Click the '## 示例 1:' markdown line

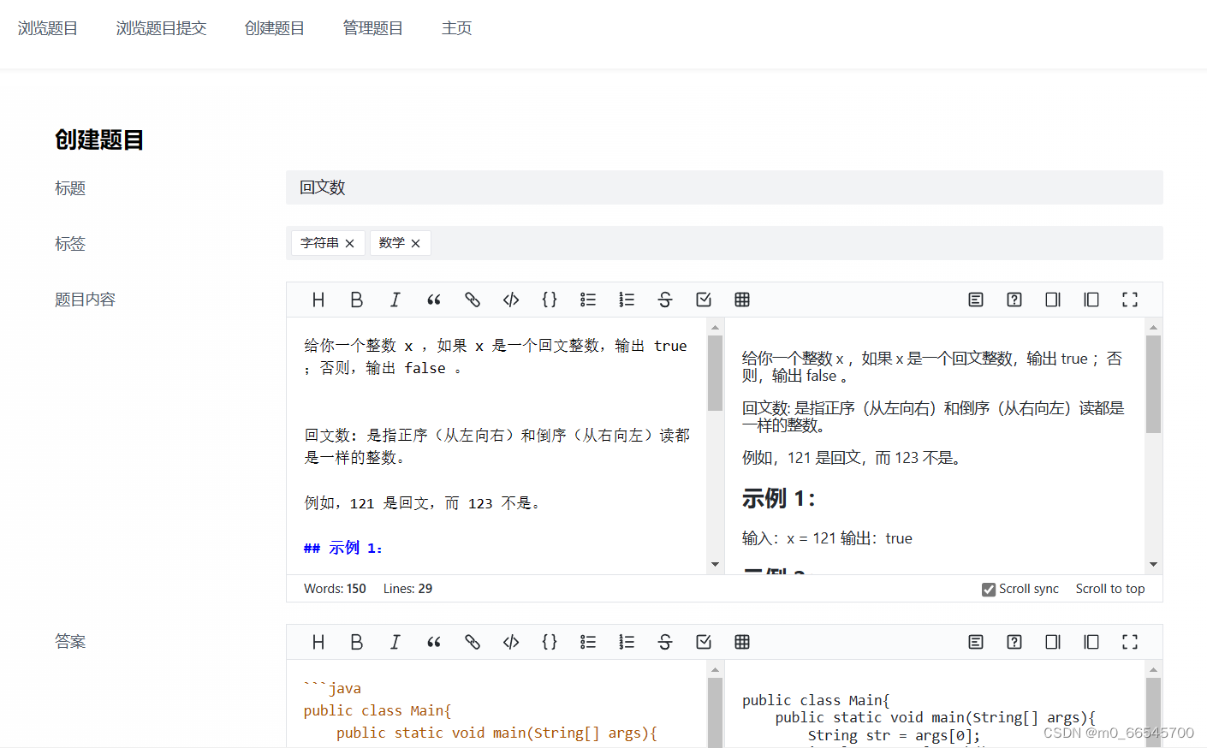[343, 548]
